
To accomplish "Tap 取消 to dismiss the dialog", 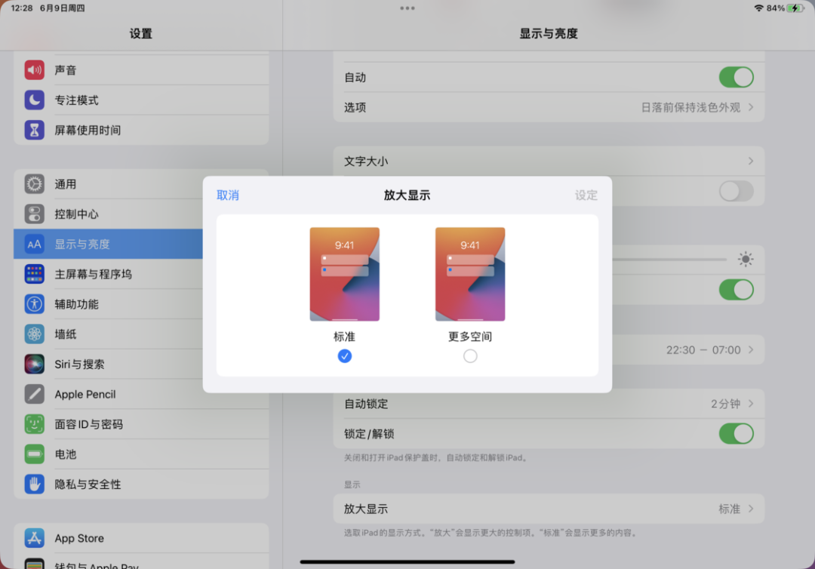I will click(228, 195).
